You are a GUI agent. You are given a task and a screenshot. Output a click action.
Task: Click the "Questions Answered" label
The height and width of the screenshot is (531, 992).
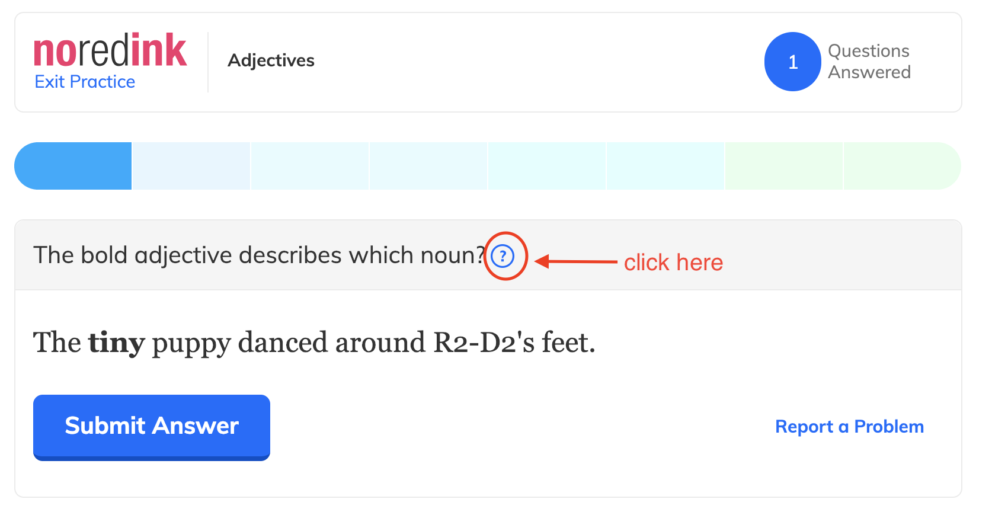(x=869, y=62)
